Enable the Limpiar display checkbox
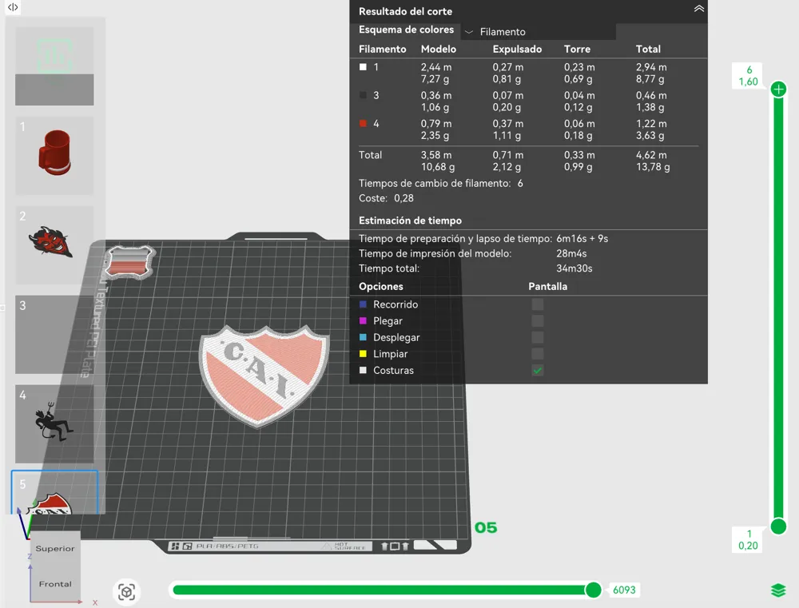 (538, 354)
